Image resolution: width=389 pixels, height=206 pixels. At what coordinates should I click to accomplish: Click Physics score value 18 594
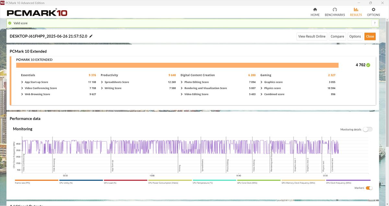331,88
